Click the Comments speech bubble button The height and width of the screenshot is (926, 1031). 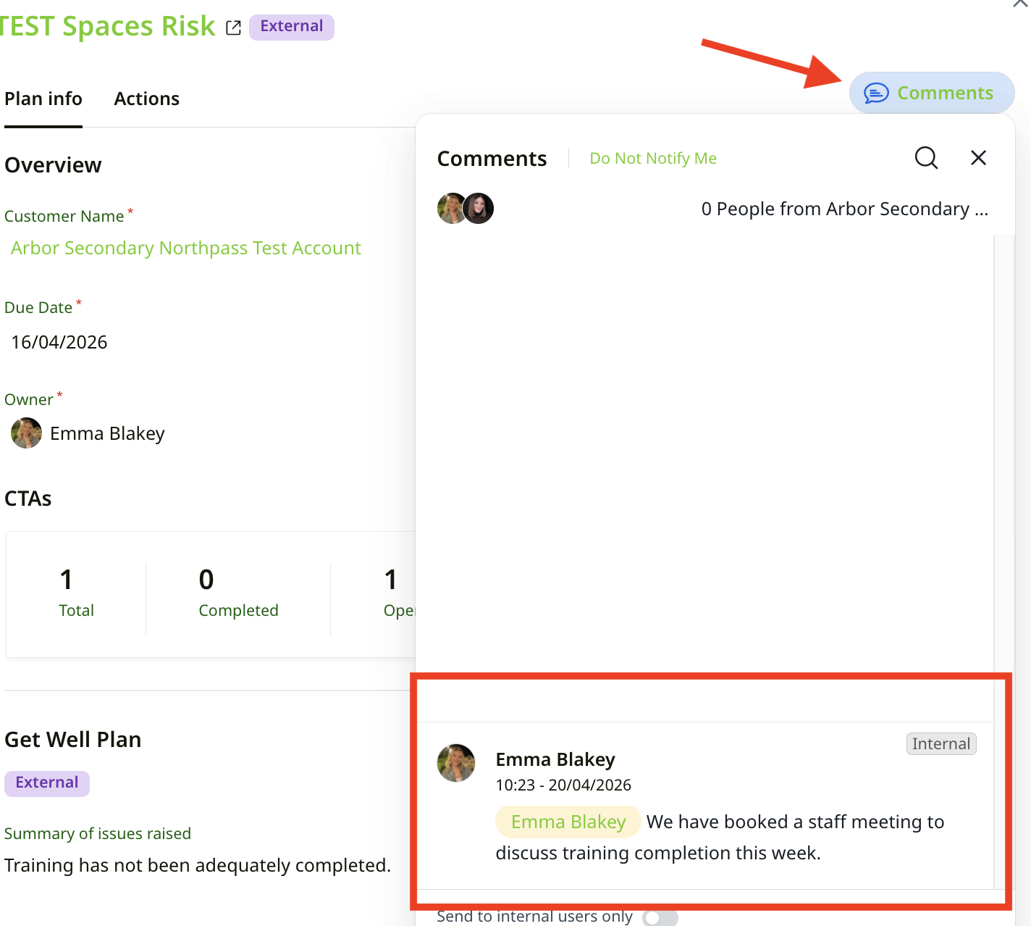[x=931, y=93]
